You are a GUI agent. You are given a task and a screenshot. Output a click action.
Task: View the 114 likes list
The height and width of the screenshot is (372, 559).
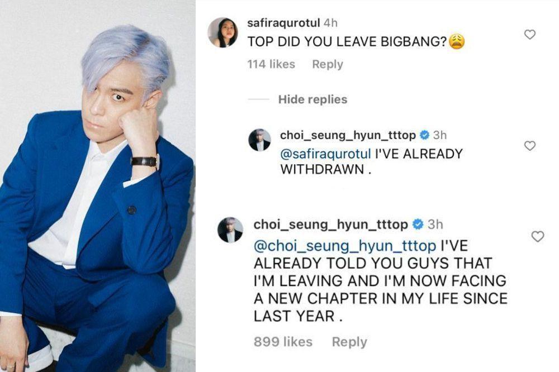point(271,64)
